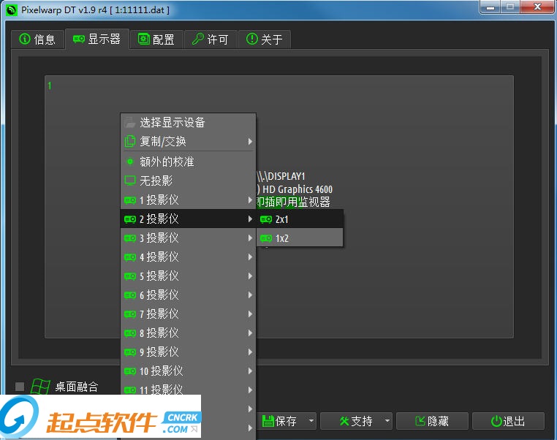
Task: Minimize the Pixelwarp window
Action: [x=490, y=7]
